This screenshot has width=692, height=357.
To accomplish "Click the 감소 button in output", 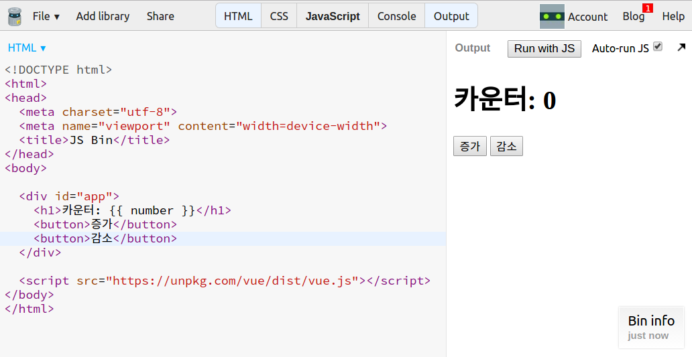I will 506,146.
